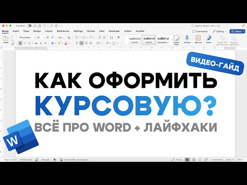
Task: Expand the styles gallery arrow
Action: tap(172, 40)
